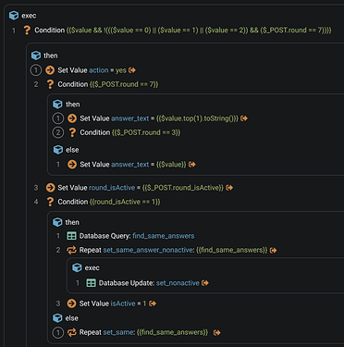
Task: Collapse the first then block cube
Action: tap(36, 56)
